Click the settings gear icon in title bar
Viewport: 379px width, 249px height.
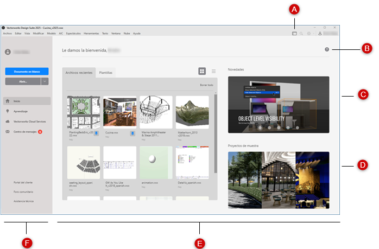point(308,33)
